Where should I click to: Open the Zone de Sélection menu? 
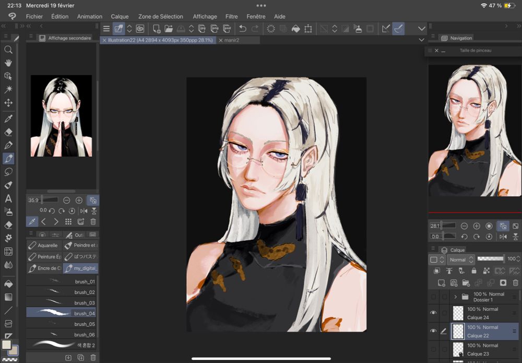pyautogui.click(x=160, y=16)
